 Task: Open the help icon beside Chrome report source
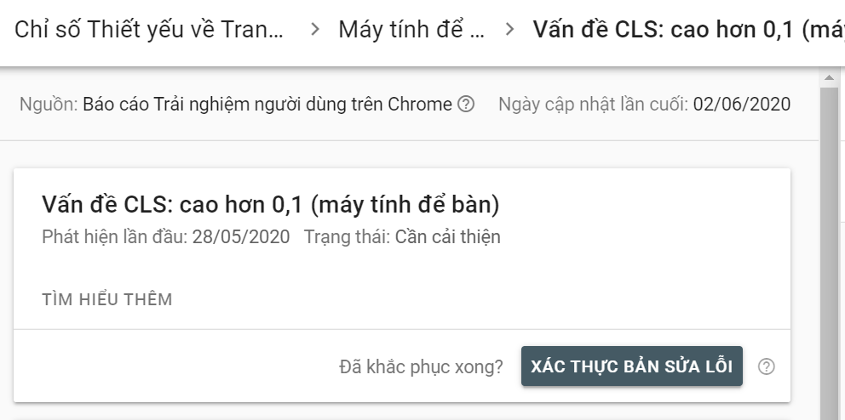466,104
